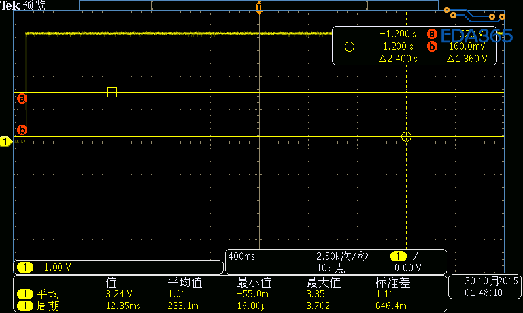Select the circle cursor marker on line b
Viewport: 523px width, 313px height.
tap(406, 136)
